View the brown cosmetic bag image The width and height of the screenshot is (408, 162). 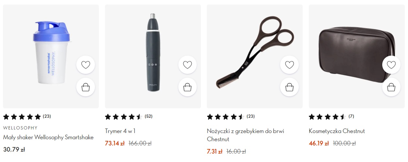click(x=356, y=56)
